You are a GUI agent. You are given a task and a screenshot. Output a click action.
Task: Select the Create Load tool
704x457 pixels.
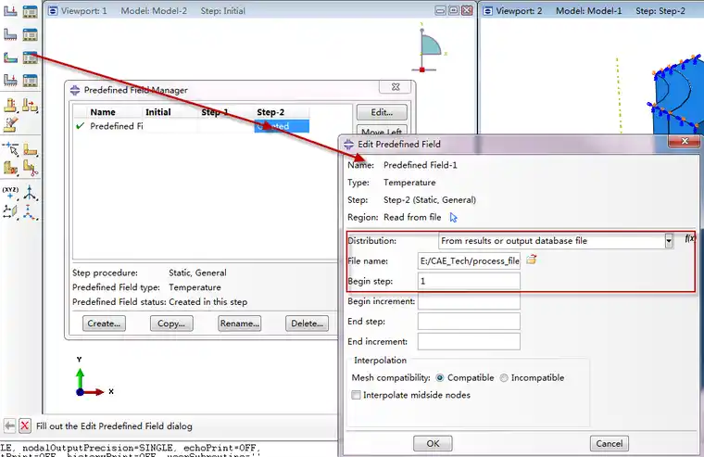click(x=10, y=11)
